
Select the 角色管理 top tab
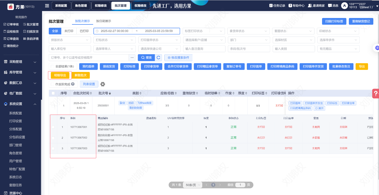81,6
